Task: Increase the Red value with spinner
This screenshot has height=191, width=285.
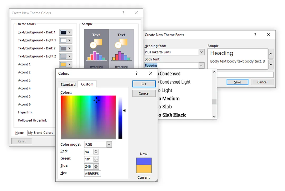Action: 96,150
